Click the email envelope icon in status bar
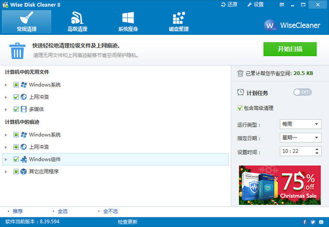329x227 pixels. [x=321, y=222]
